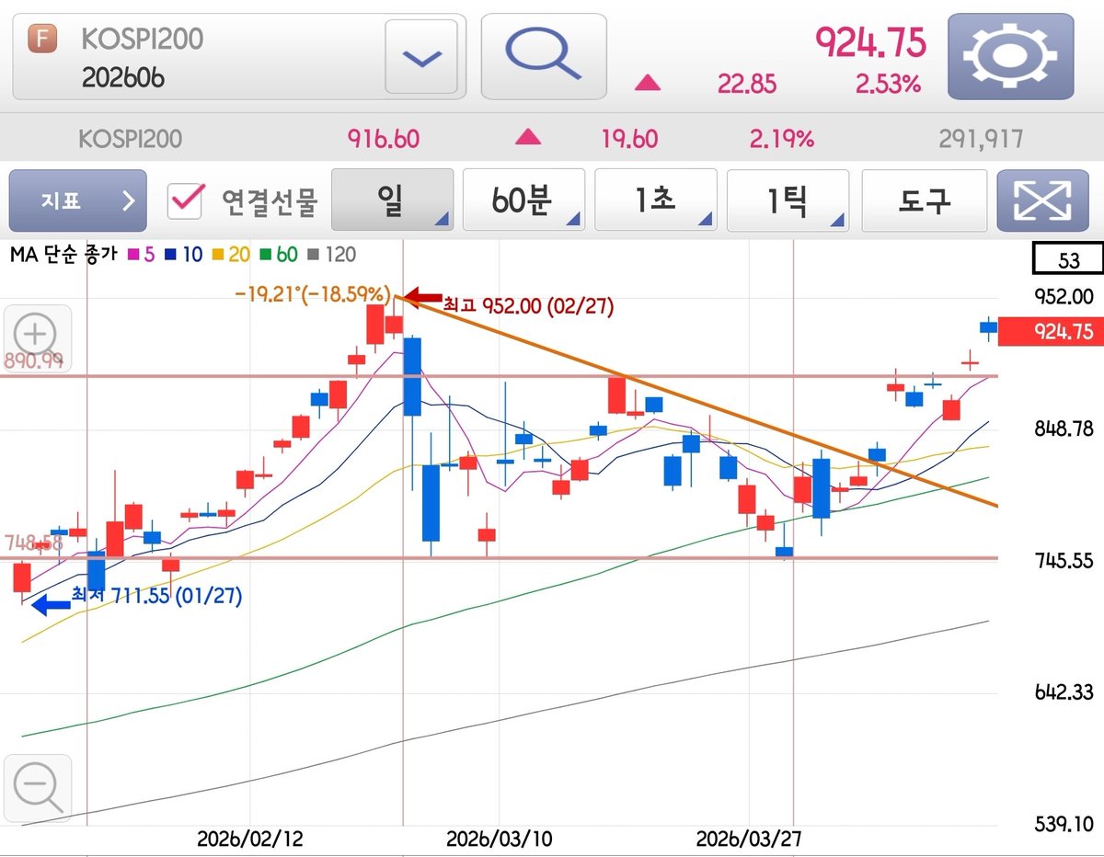Click the 202606 contract month text
Image resolution: width=1104 pixels, height=857 pixels.
[x=123, y=77]
